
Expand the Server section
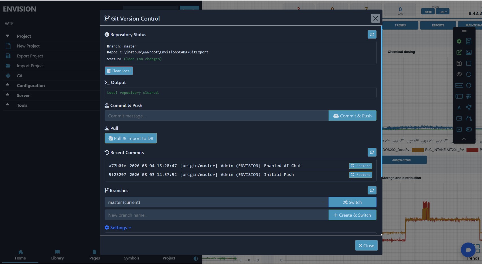click(x=8, y=95)
